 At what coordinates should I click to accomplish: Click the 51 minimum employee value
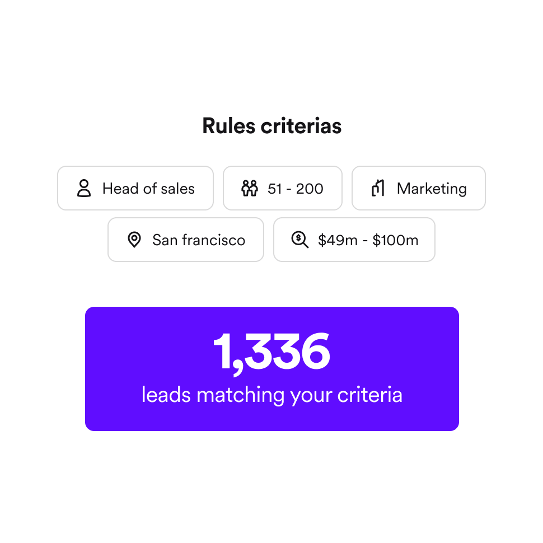(275, 189)
